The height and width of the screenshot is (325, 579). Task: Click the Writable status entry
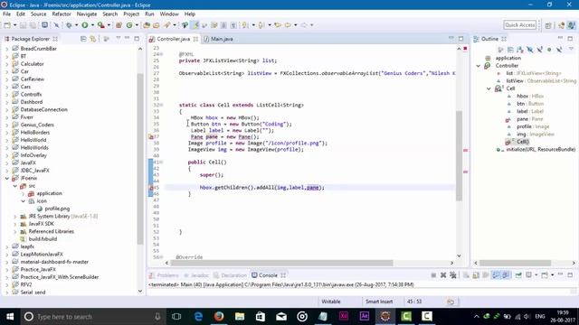pyautogui.click(x=331, y=302)
